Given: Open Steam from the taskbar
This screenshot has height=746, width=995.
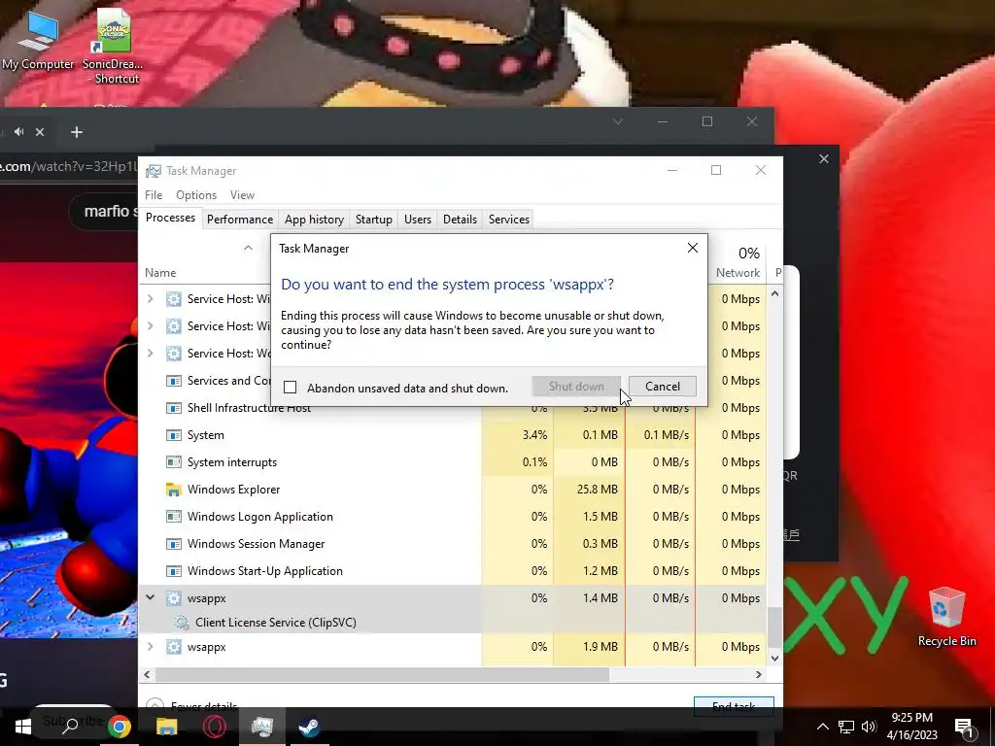Looking at the screenshot, I should [x=310, y=727].
